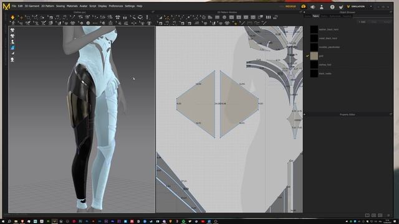
Task: Click the highlighted blue render style icon in 3D sidebar
Action: pos(12,48)
